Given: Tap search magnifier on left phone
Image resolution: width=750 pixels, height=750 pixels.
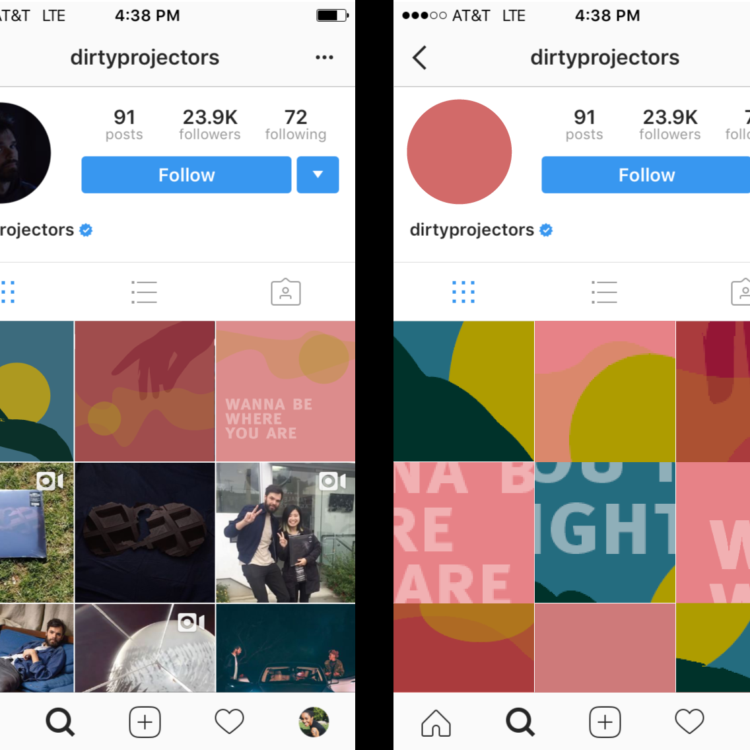Looking at the screenshot, I should coord(60,722).
